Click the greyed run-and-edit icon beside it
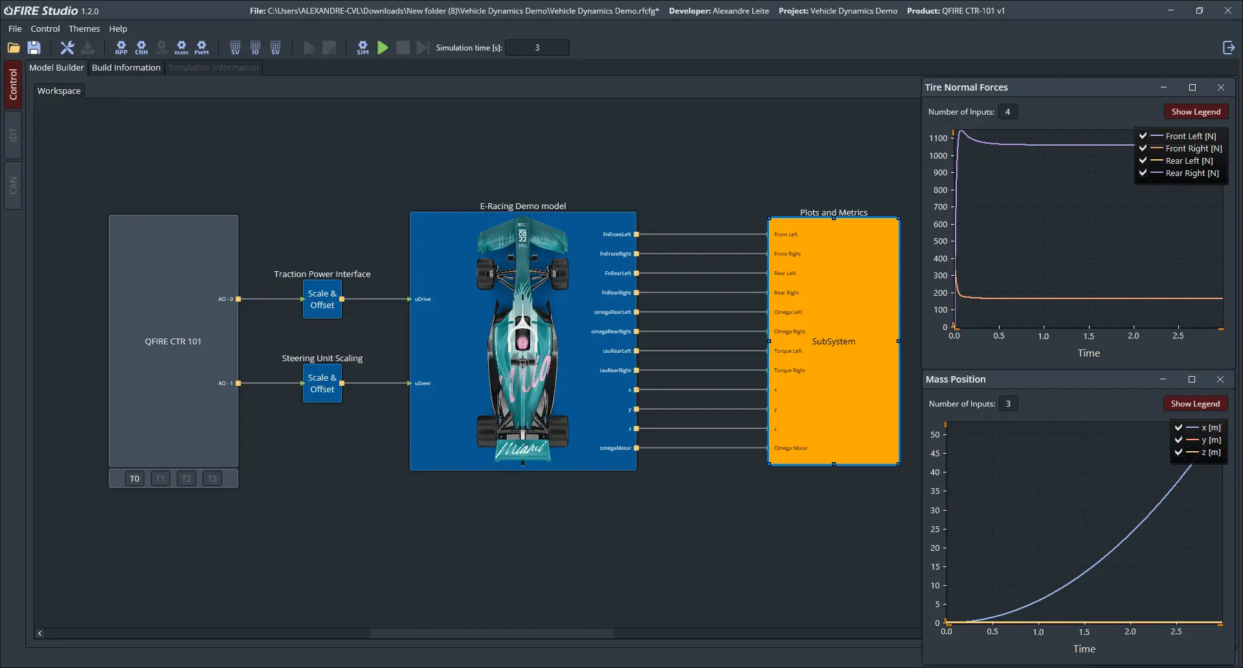Image resolution: width=1243 pixels, height=668 pixels. coord(330,47)
